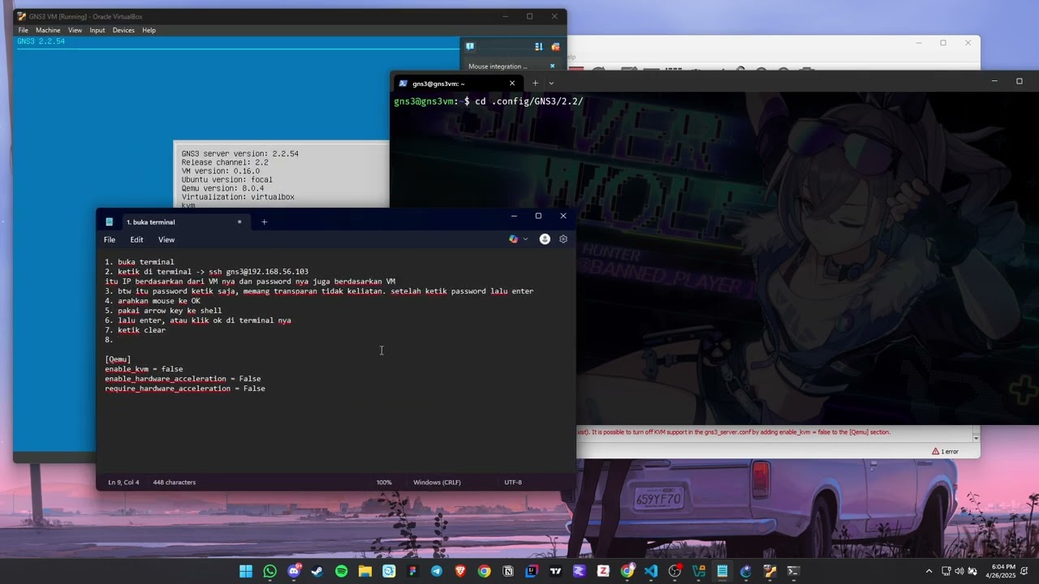Switch to Notepad on the taskbar
This screenshot has height=584, width=1039.
722,571
